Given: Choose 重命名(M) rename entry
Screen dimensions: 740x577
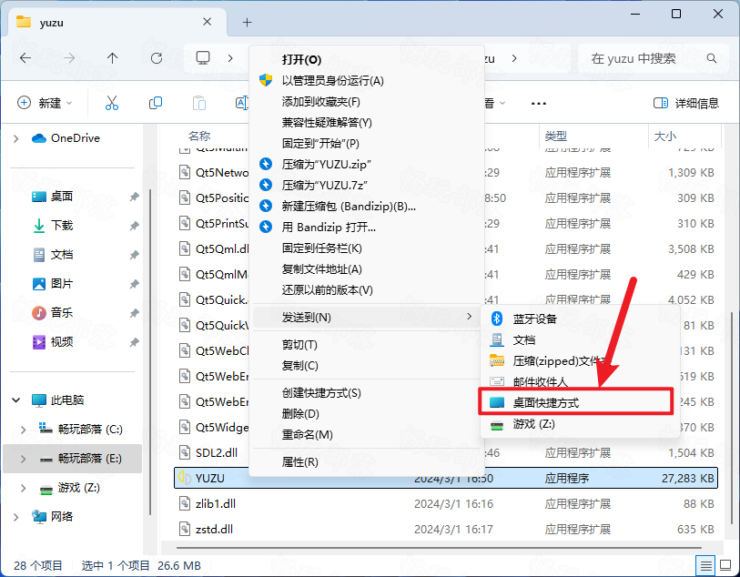Looking at the screenshot, I should tap(366, 434).
